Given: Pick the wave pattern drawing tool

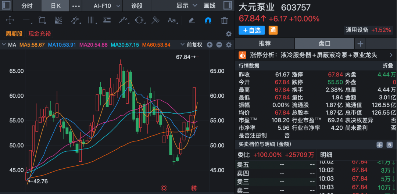Looking at the screenshot, I should (x=123, y=20).
